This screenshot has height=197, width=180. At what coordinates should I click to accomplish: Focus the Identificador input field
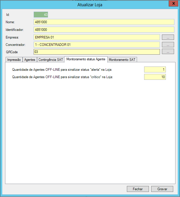104,29
